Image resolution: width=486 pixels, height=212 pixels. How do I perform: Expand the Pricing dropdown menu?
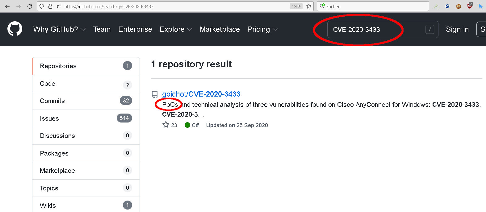[262, 29]
